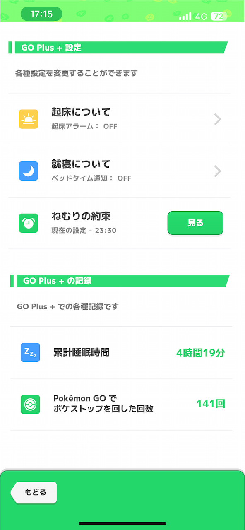
Task: Tap the blue Zzz sleep icon
Action: (30, 352)
